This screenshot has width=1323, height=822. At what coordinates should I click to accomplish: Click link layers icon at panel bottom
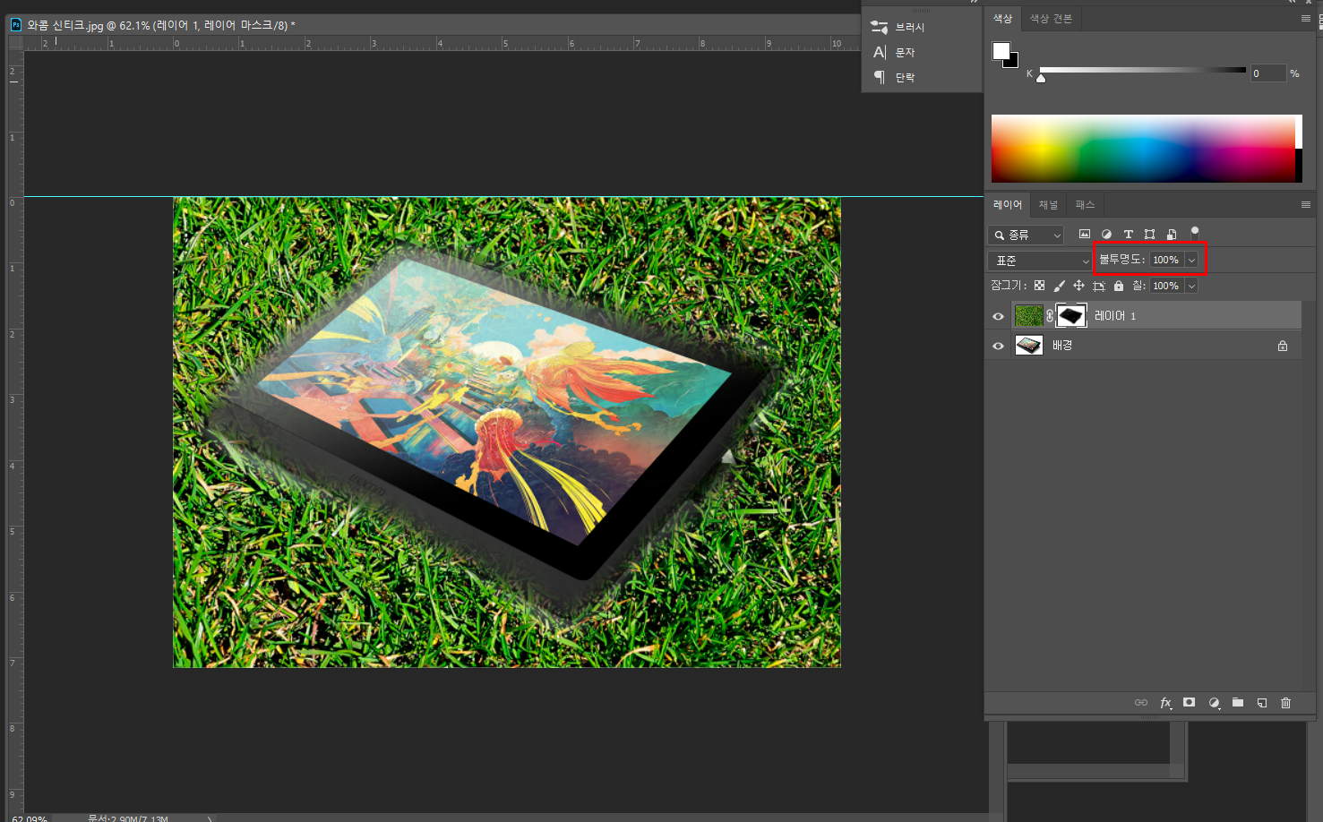coord(1140,703)
